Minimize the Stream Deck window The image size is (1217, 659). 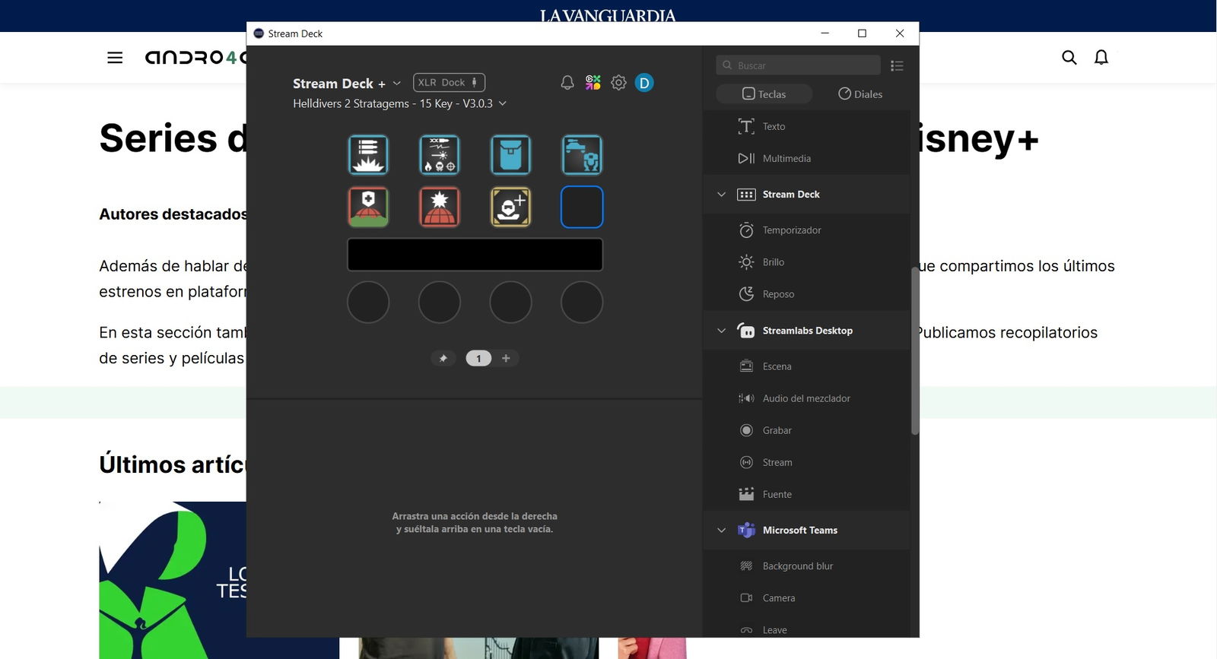click(825, 33)
